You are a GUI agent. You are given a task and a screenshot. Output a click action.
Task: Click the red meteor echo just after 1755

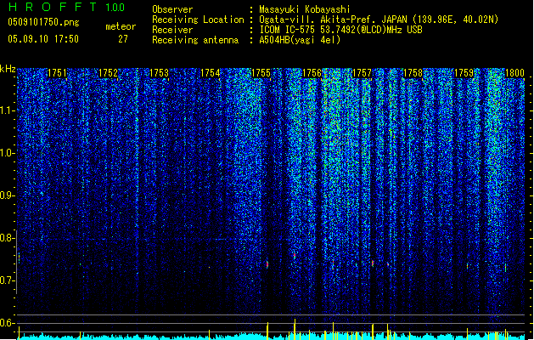267,263
